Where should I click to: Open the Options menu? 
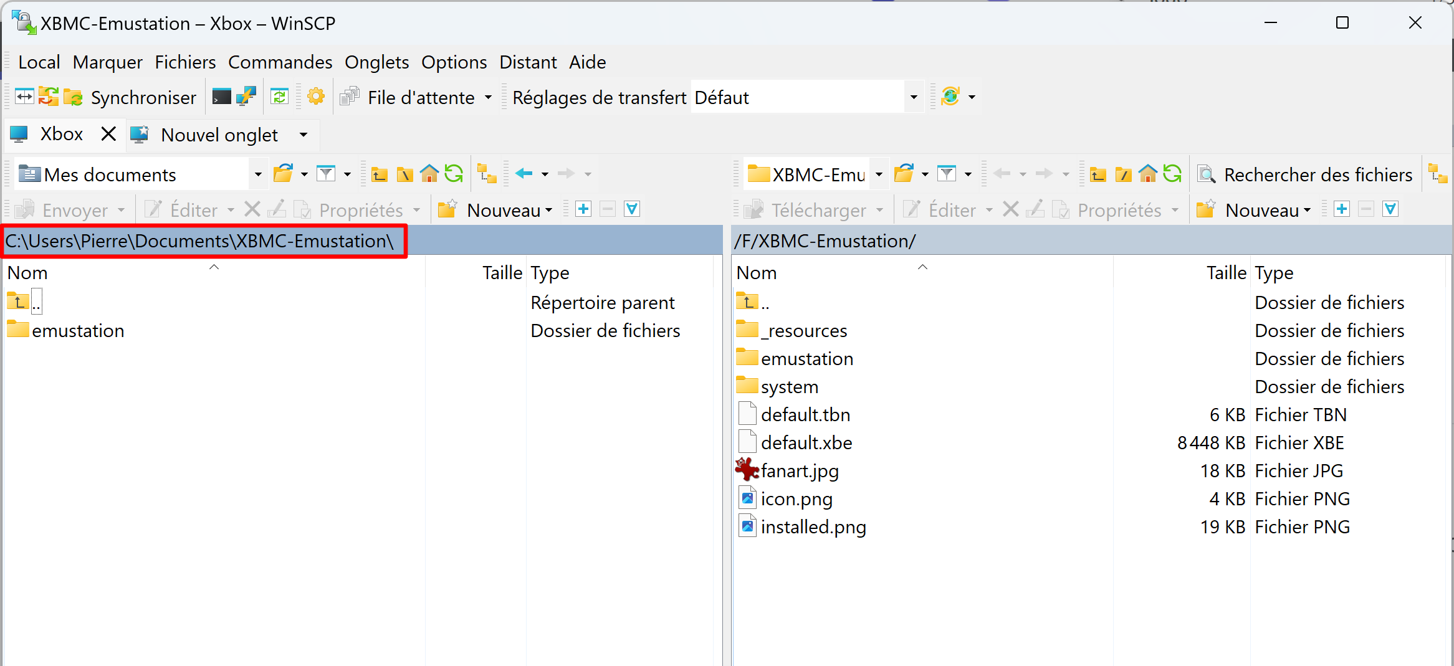click(x=454, y=62)
